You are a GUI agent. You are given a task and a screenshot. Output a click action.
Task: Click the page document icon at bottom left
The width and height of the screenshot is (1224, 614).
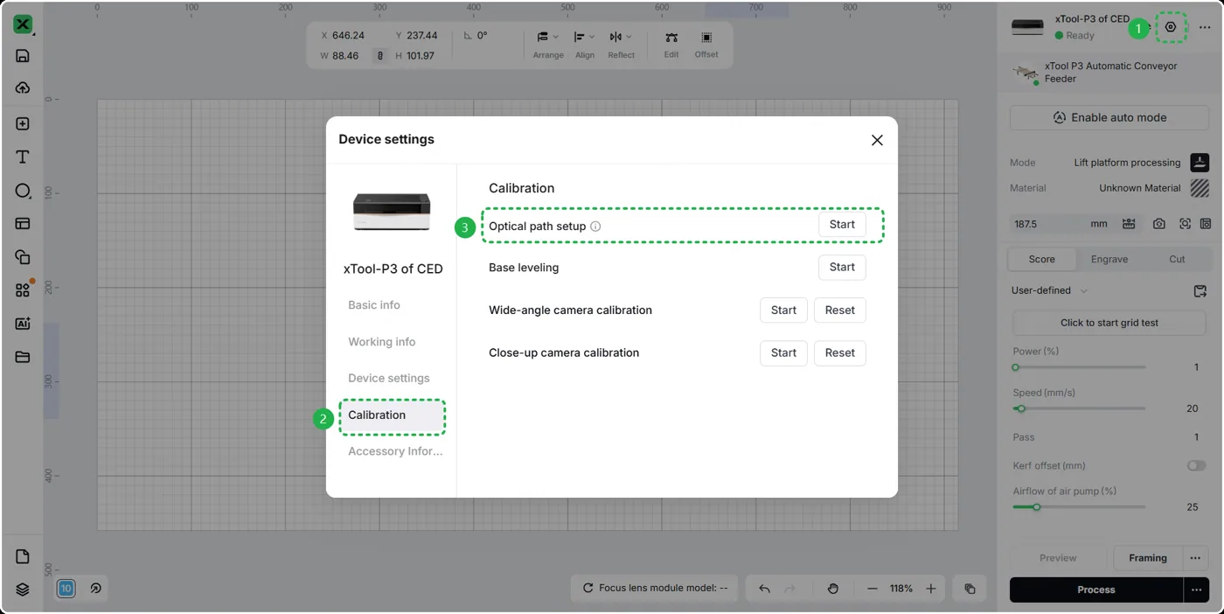pos(23,557)
